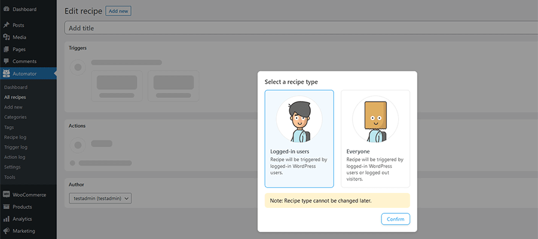Click the Pages icon in sidebar
The height and width of the screenshot is (239, 538).
tap(6, 49)
